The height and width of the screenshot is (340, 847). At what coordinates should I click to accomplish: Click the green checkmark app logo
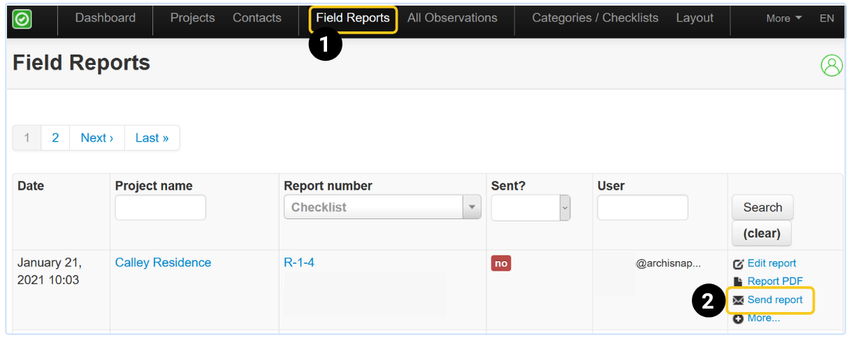point(22,19)
